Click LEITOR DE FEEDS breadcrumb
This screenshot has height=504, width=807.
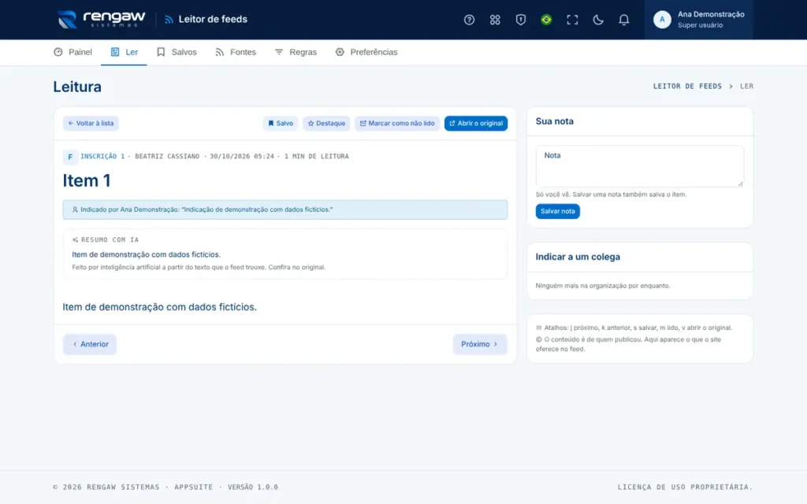687,87
